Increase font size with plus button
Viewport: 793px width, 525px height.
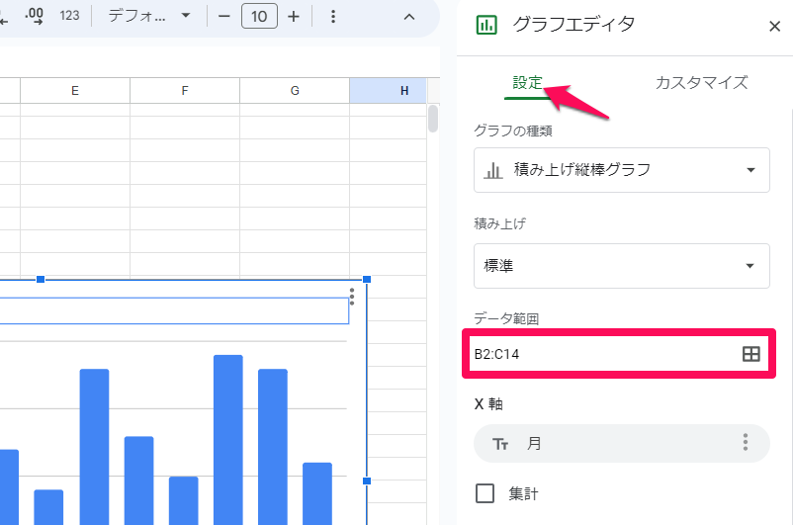(294, 17)
